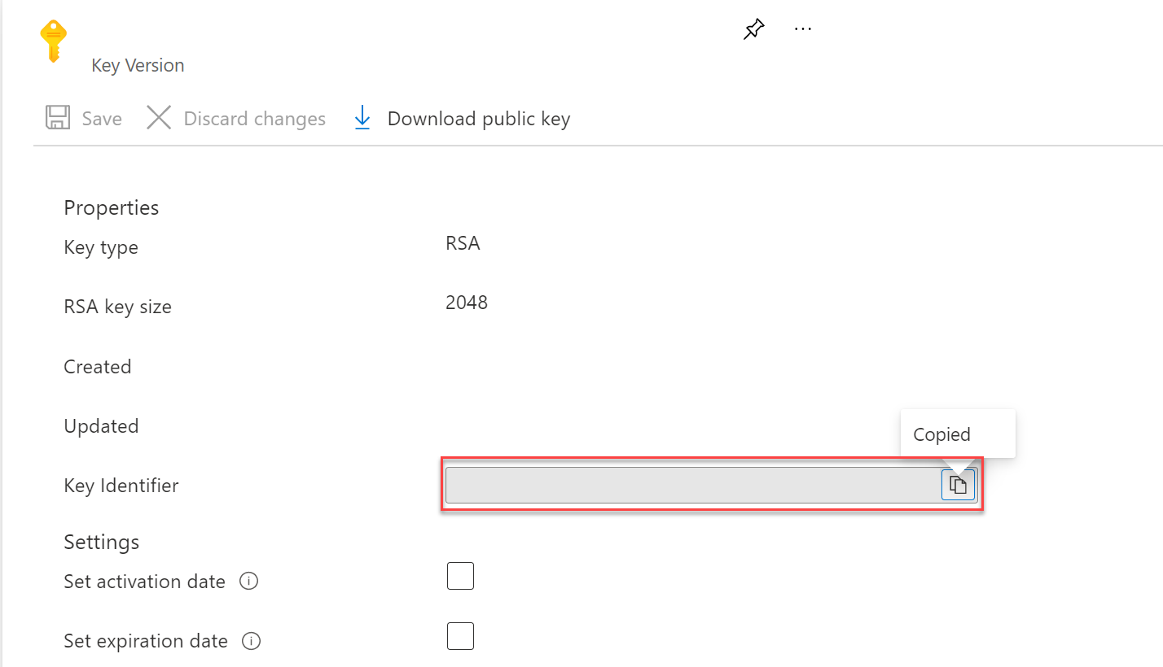The height and width of the screenshot is (667, 1163).
Task: Click the Save floppy disk icon
Action: [57, 118]
